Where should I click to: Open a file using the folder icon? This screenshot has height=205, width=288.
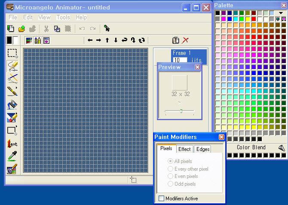[x=21, y=29]
